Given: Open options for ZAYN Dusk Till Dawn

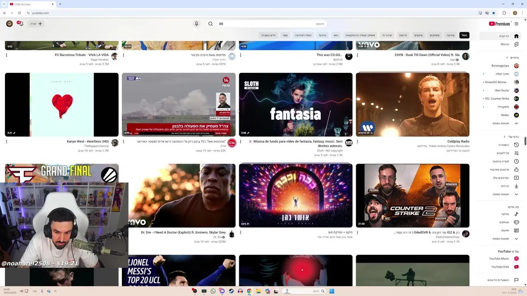Looking at the screenshot, I should [357, 55].
